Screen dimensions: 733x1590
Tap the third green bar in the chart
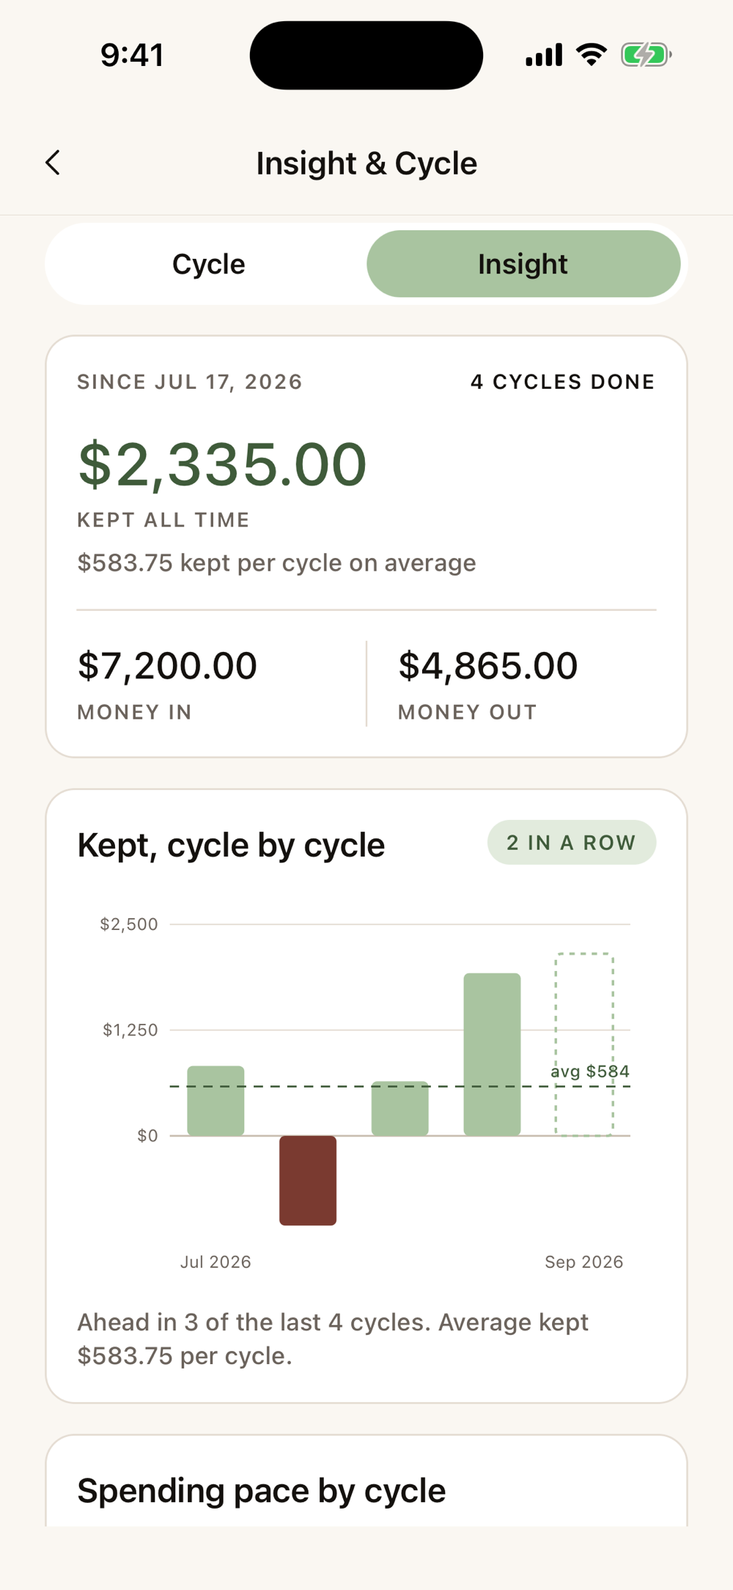(x=400, y=1109)
